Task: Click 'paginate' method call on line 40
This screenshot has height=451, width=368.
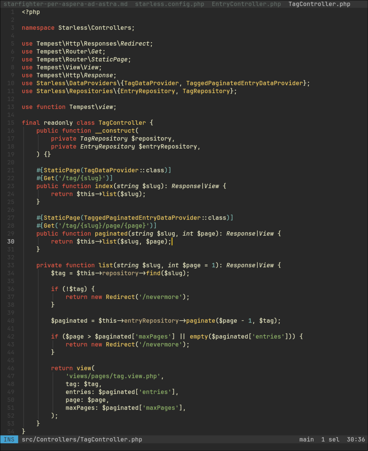Action: (201, 321)
